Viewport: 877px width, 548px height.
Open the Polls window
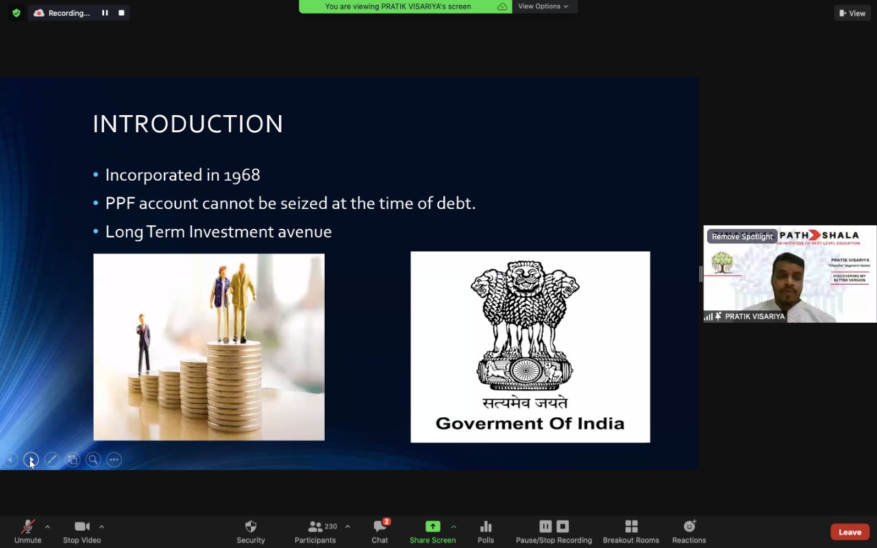(x=485, y=532)
